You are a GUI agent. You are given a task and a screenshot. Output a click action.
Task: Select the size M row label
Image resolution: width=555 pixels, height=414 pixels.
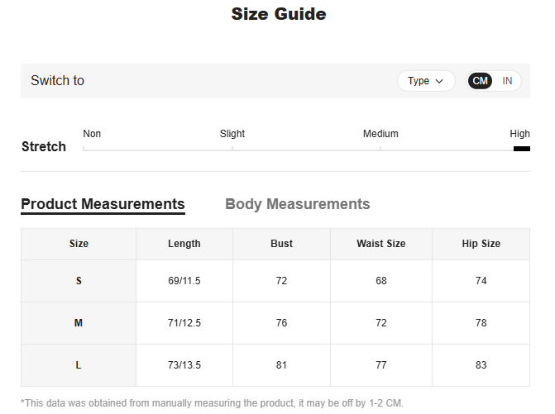click(79, 323)
